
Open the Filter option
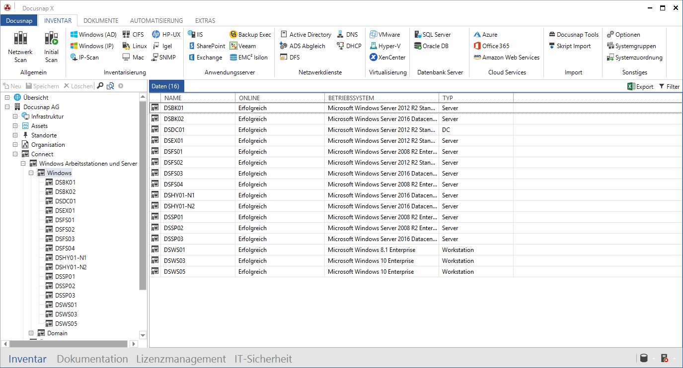point(669,86)
